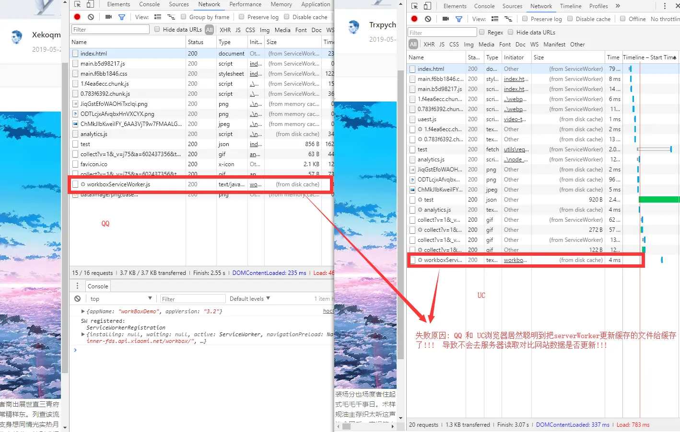The width and height of the screenshot is (680, 432).
Task: Sort left panel by the Status column
Action: (201, 42)
